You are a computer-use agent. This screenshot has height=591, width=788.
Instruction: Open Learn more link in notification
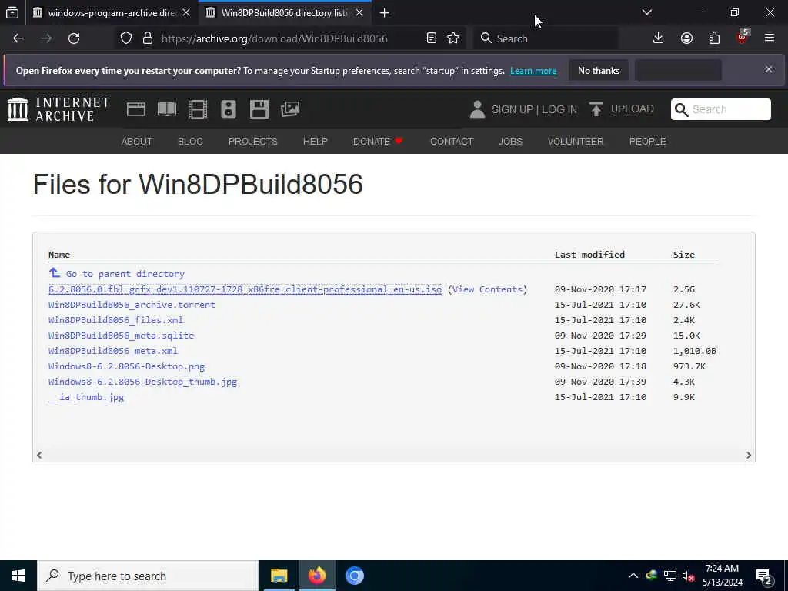(x=533, y=71)
